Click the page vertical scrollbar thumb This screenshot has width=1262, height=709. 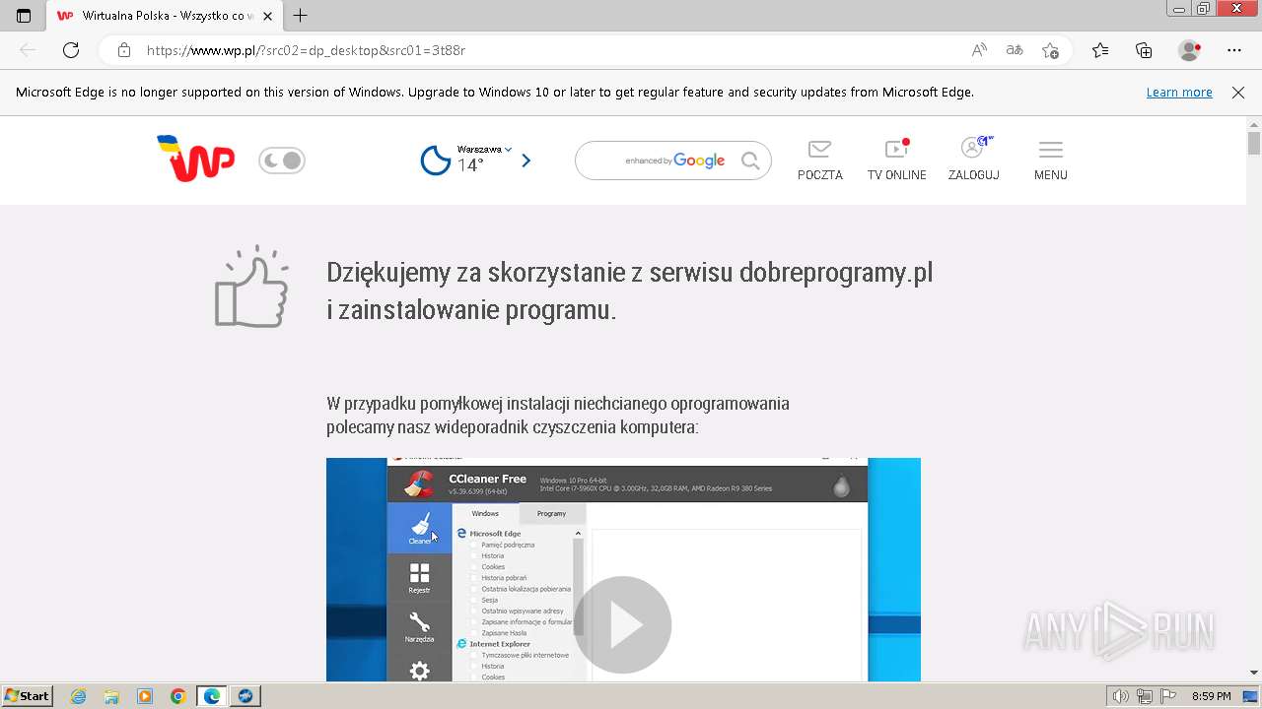point(1254,143)
